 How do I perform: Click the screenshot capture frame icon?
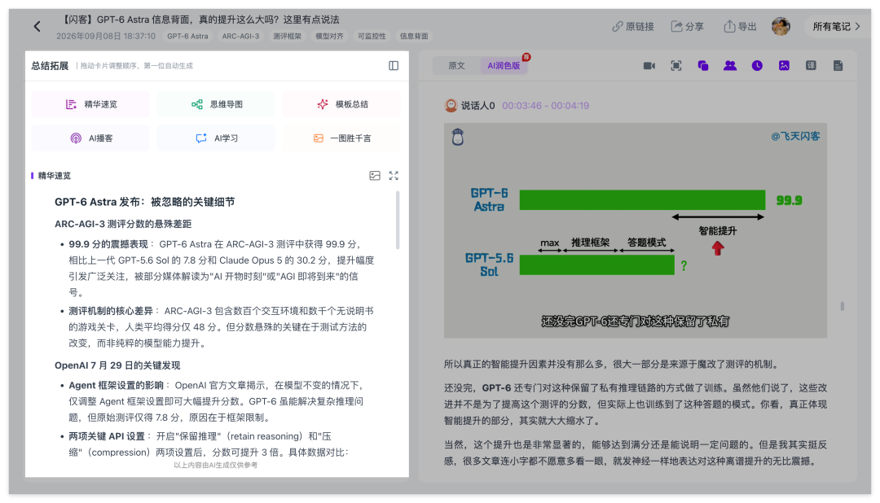pyautogui.click(x=676, y=66)
